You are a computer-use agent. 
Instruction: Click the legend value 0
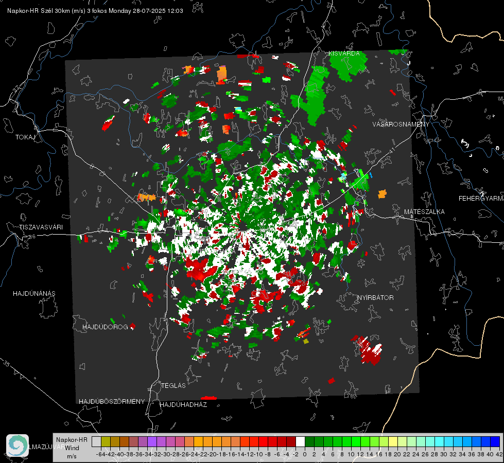tap(305, 454)
